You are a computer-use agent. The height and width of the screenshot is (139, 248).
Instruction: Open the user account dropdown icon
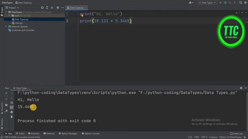[x=191, y=3]
